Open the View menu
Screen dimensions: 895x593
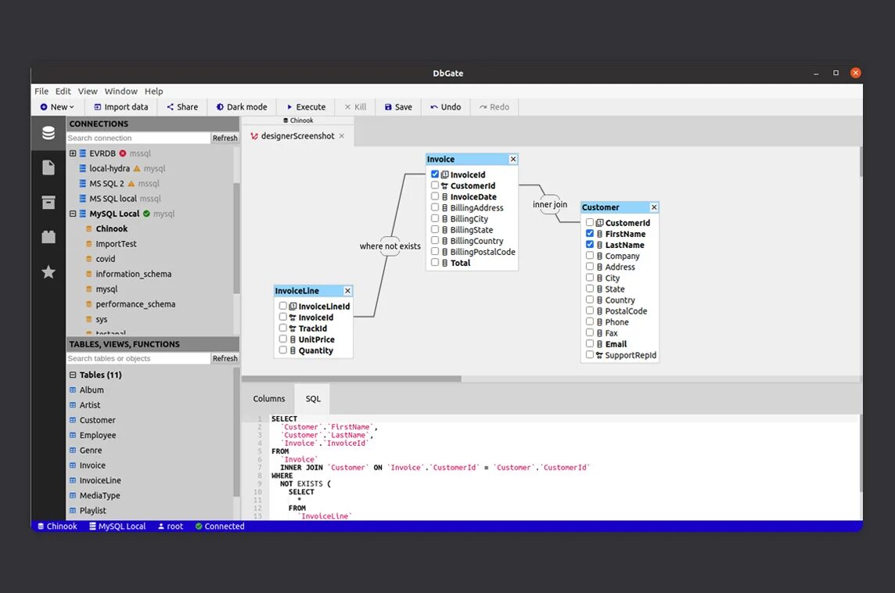88,92
